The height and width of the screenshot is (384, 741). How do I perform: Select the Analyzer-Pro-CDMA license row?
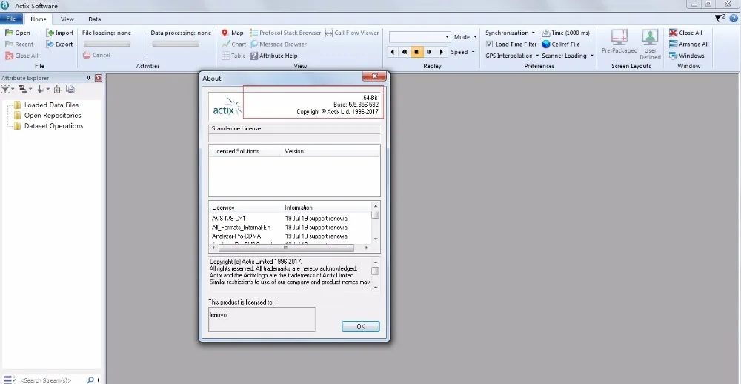pos(290,236)
